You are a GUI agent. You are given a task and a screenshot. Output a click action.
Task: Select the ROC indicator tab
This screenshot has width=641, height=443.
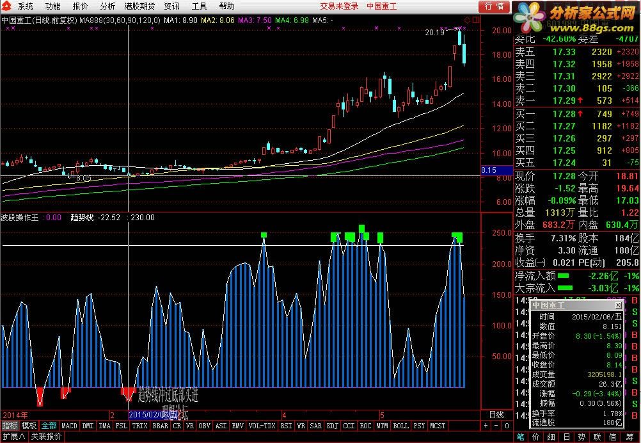pos(365,426)
